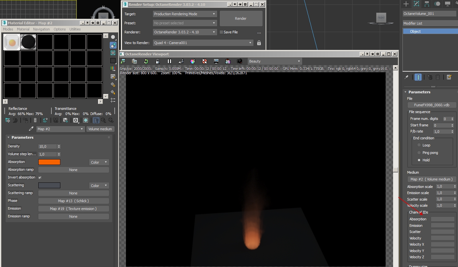
Task: Click the dark Scattering color swatch
Action: (49, 185)
